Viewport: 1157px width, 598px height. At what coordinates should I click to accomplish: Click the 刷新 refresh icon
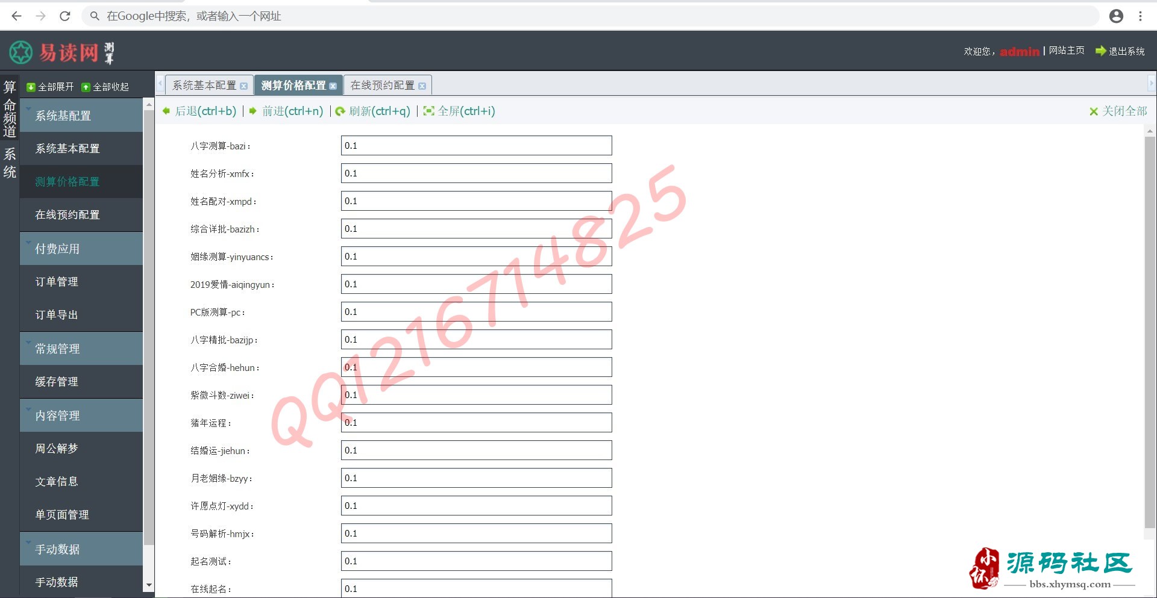pos(340,111)
